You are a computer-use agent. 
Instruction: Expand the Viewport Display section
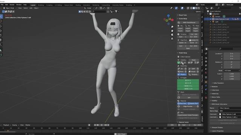(x=217, y=127)
